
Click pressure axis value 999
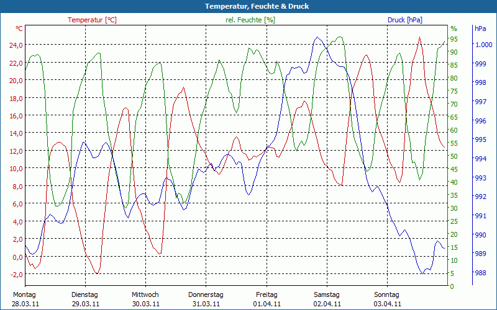click(480, 64)
